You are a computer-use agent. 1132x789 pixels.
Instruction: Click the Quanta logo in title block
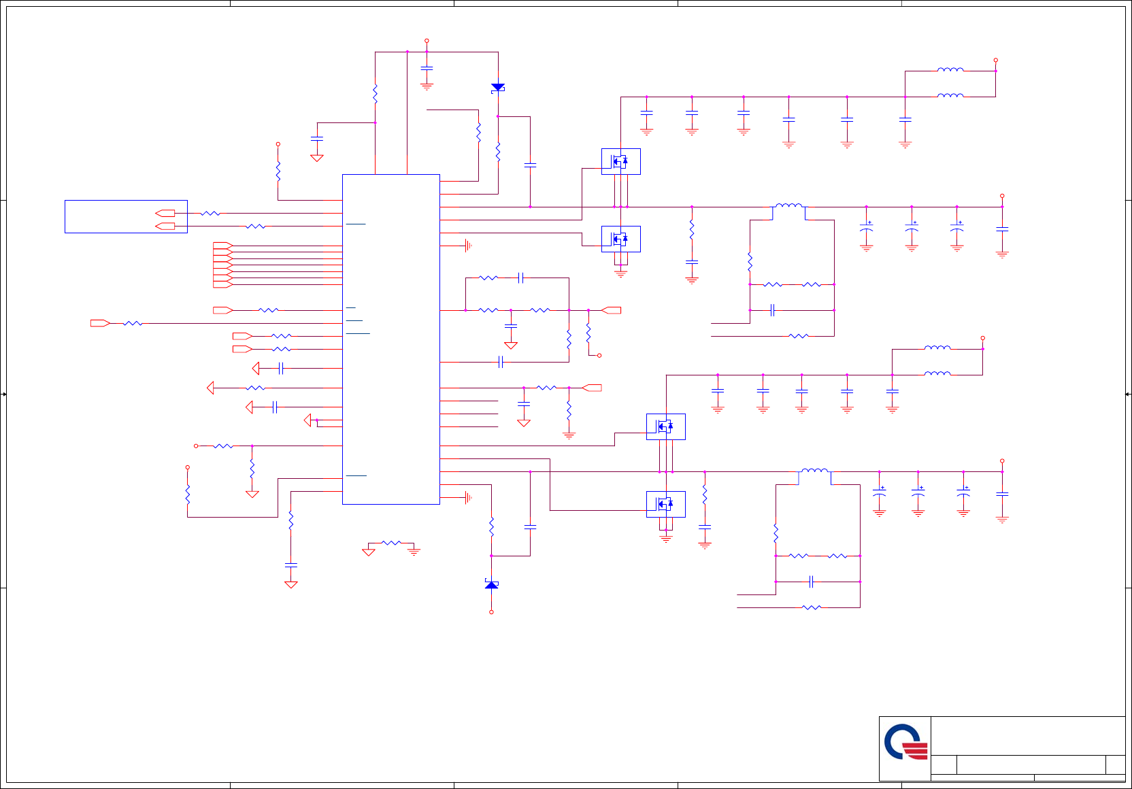(905, 742)
